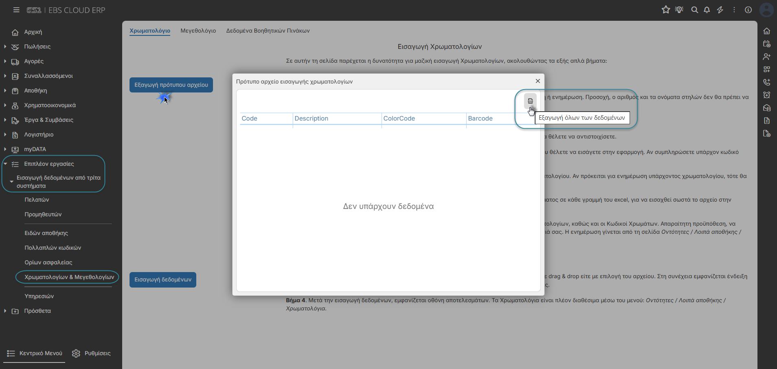Click the lightning bolt quick actions icon

click(x=720, y=10)
